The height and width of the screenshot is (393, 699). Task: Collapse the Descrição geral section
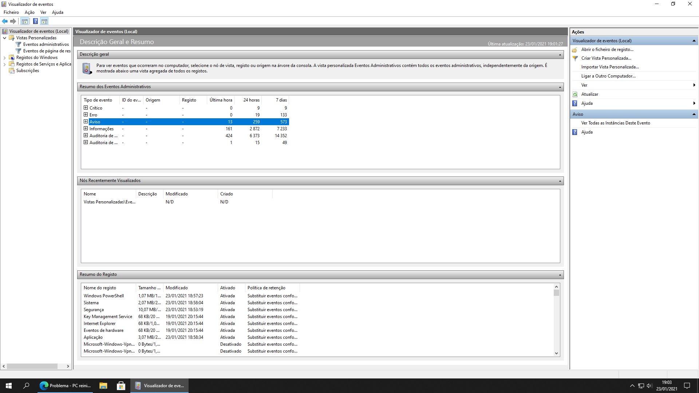click(x=560, y=55)
